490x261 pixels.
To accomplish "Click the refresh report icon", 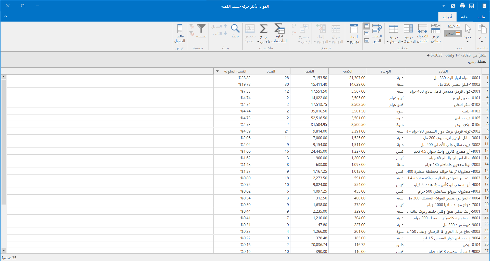I will coord(453,6).
